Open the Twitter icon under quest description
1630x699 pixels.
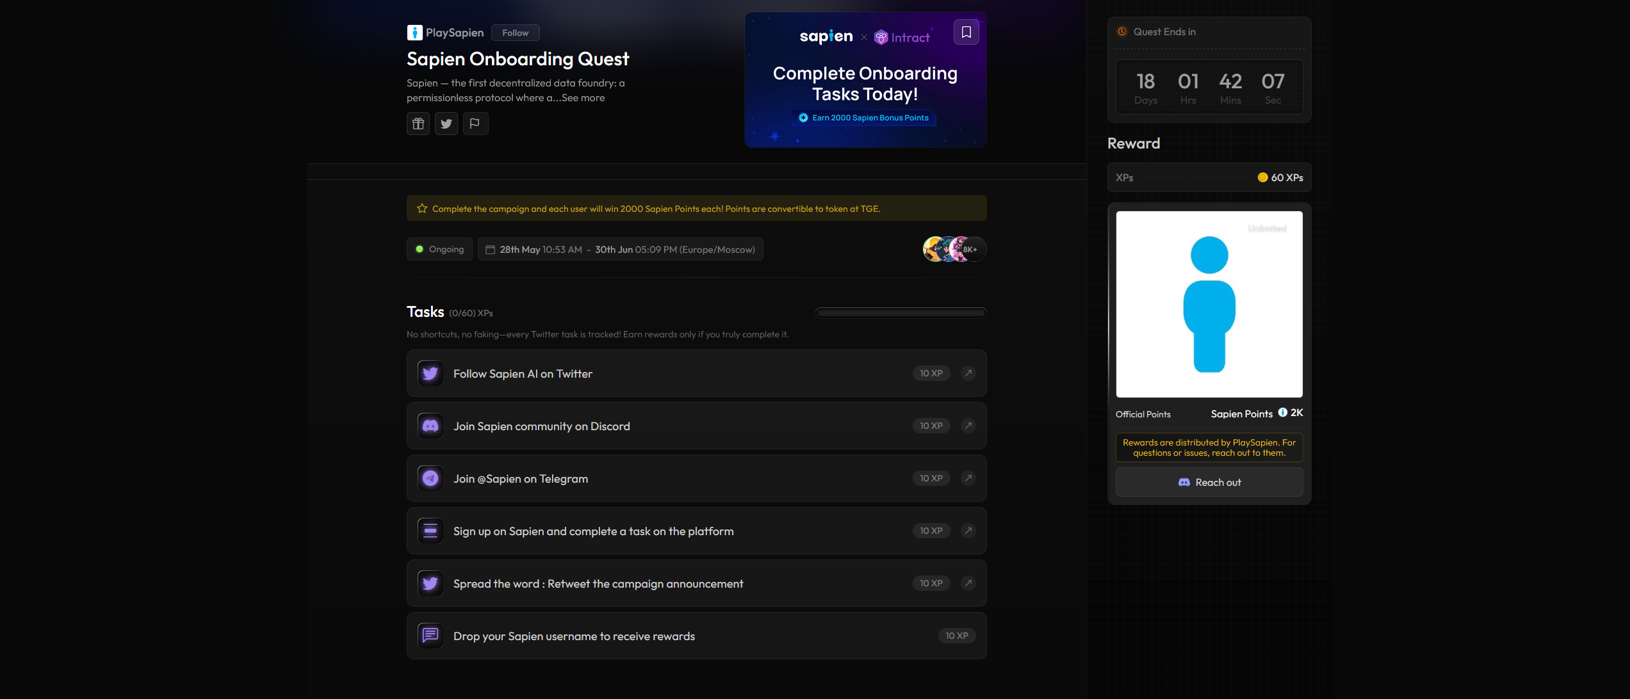(x=446, y=124)
